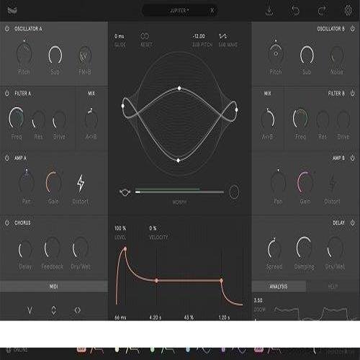360x360 pixels.
Task: Click the Amp A Distort lightning icon
Action: (81, 183)
